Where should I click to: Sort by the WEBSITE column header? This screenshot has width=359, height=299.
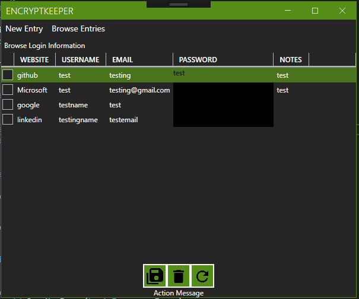click(34, 59)
